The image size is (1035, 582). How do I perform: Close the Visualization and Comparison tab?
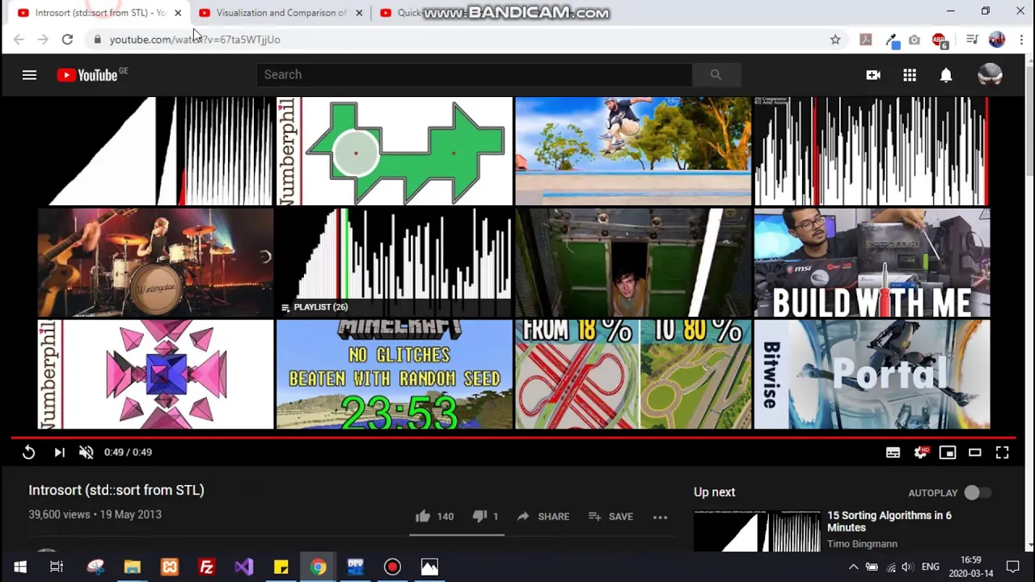tap(359, 13)
